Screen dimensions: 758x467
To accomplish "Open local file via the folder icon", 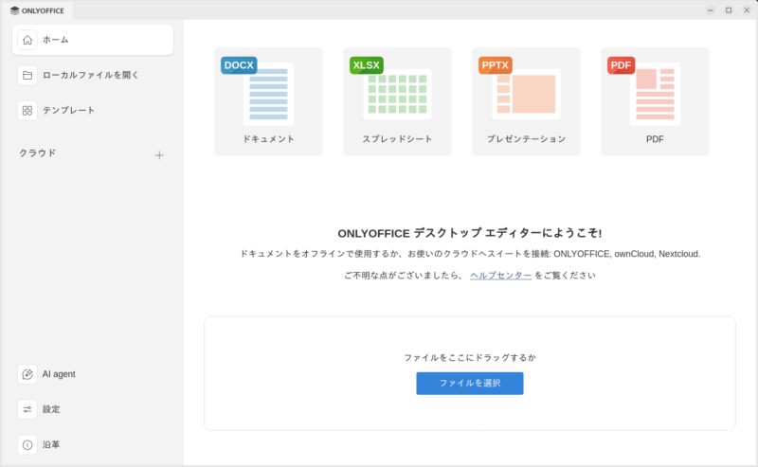I will (27, 75).
